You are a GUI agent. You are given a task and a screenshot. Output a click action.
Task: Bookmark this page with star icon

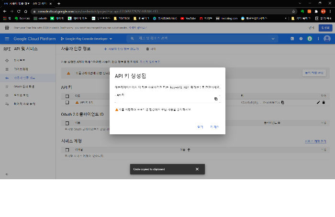pyautogui.click(x=293, y=11)
